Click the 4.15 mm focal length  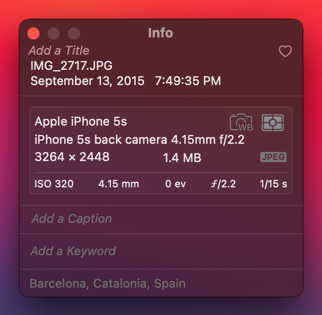coord(118,184)
